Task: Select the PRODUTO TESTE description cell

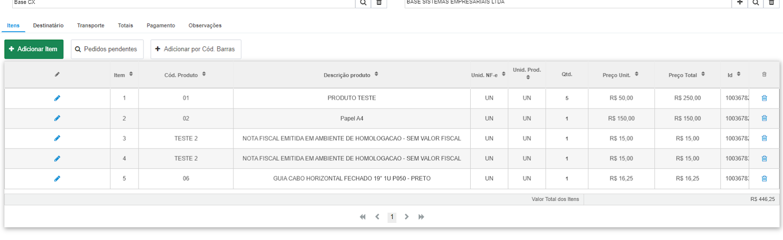Action: point(352,98)
